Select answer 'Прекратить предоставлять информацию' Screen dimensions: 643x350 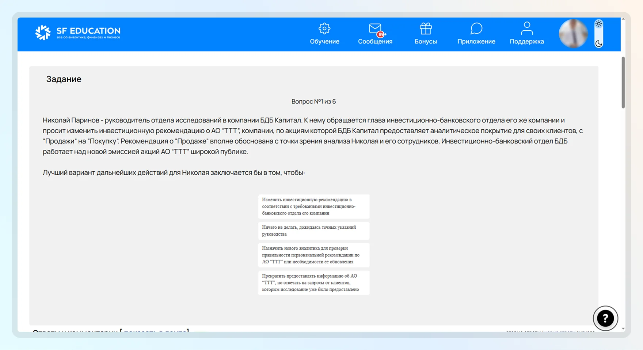tap(314, 283)
